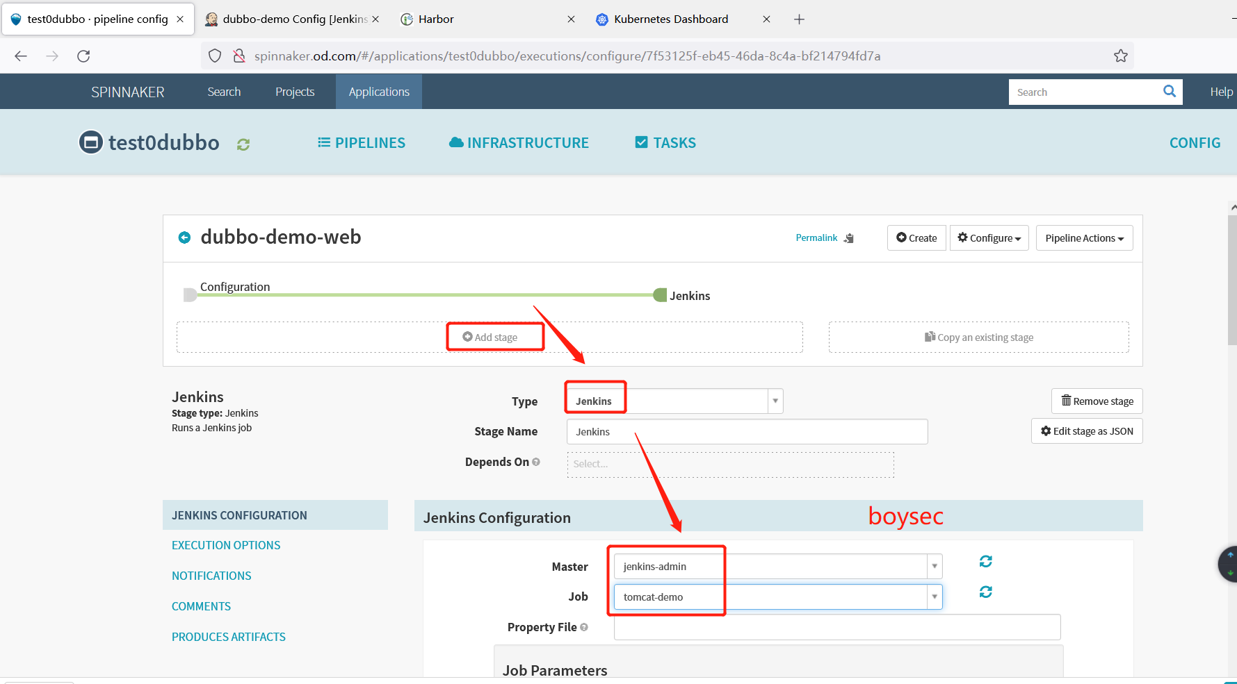Go to the PIPELINES section
Screen dimensions: 1237x684
point(362,143)
